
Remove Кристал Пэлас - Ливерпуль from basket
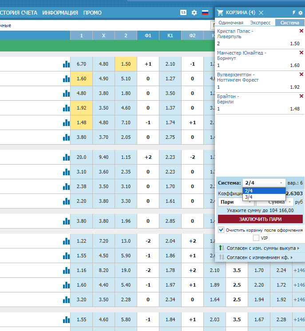point(301,31)
